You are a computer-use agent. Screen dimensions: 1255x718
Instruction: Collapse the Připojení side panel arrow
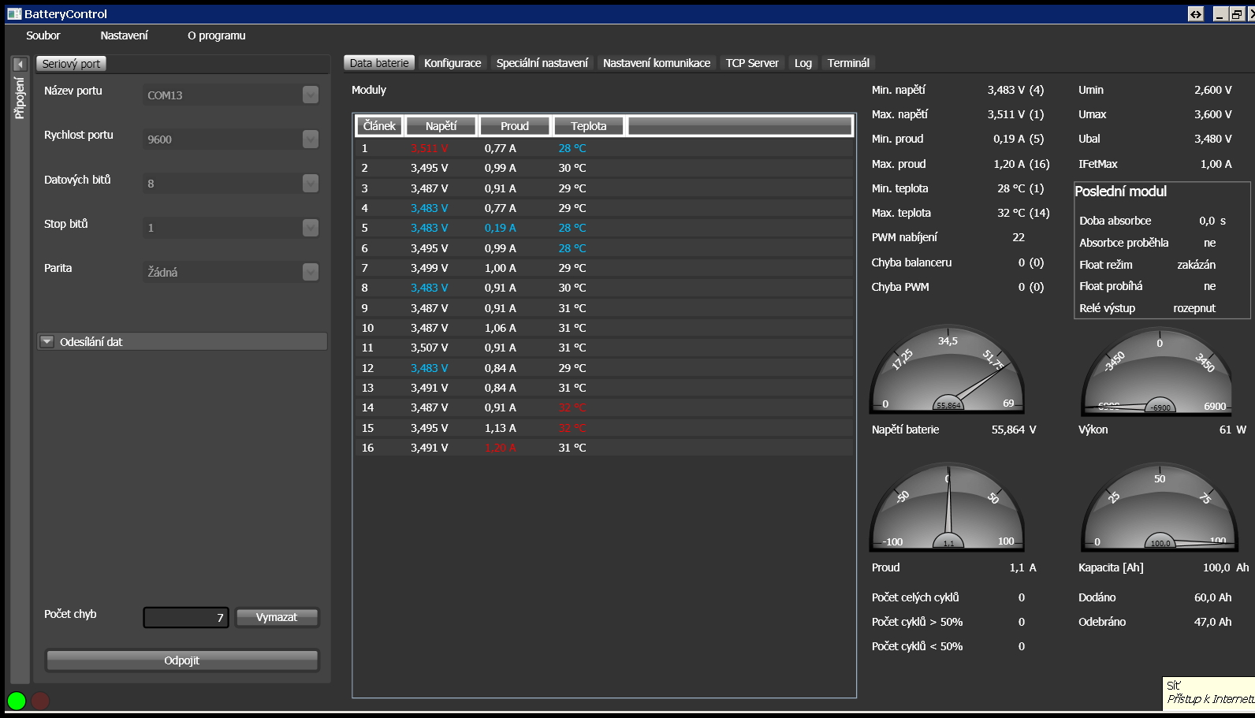(x=20, y=64)
